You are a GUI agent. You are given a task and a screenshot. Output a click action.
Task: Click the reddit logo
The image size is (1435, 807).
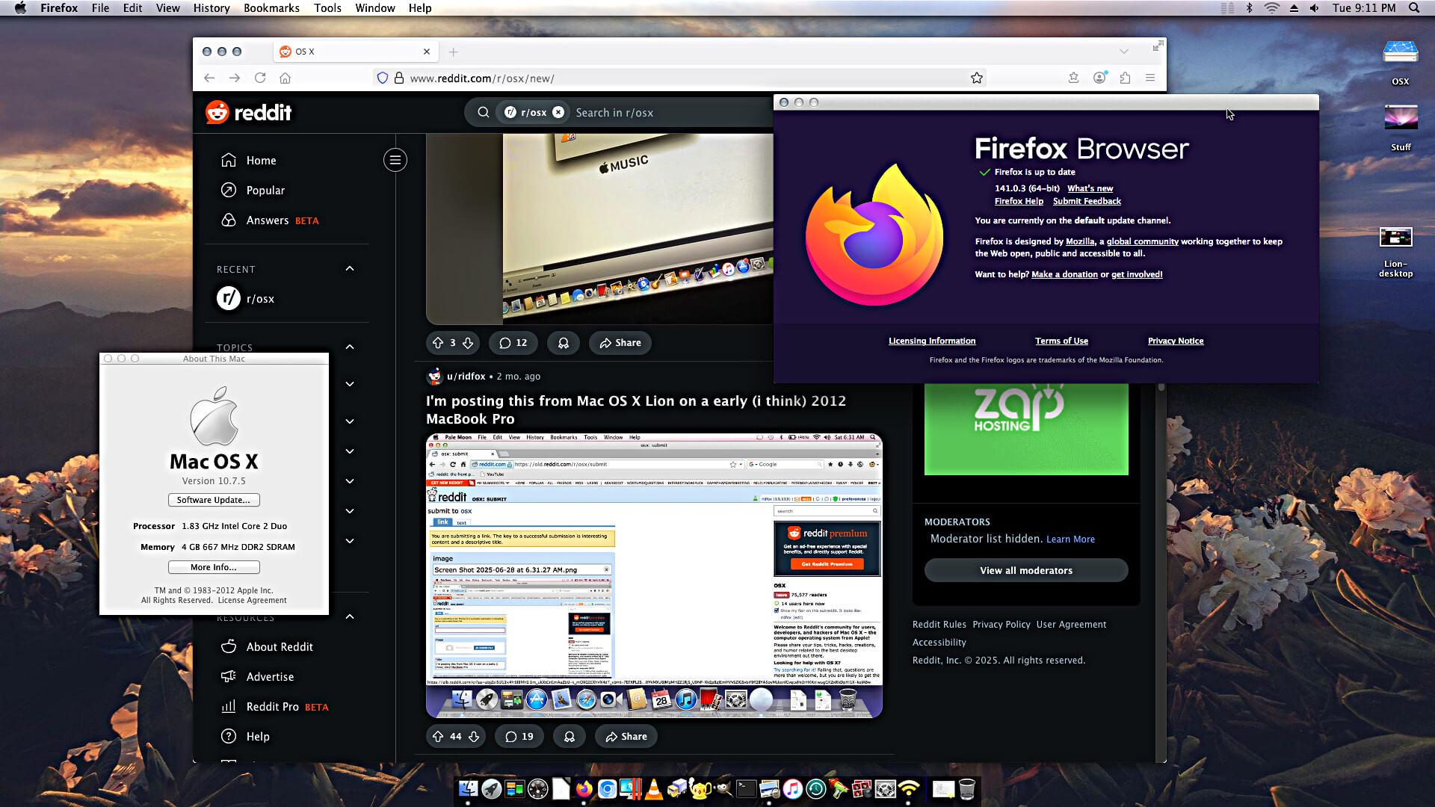[249, 112]
